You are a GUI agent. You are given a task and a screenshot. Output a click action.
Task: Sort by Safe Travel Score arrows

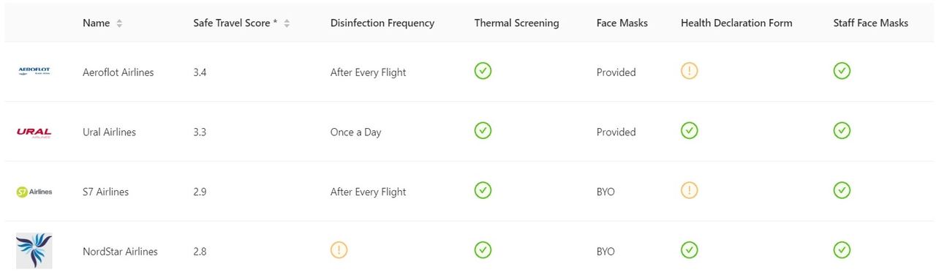(287, 23)
